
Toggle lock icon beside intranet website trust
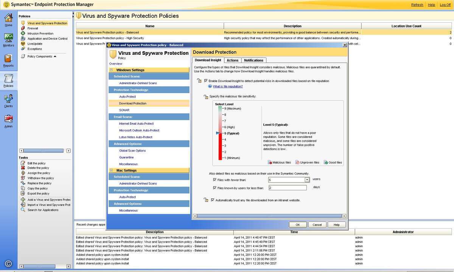click(x=206, y=200)
